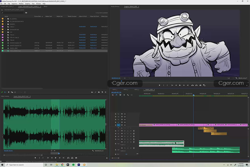Solo the Audio 12 track
The height and width of the screenshot is (167, 250).
click(x=128, y=148)
